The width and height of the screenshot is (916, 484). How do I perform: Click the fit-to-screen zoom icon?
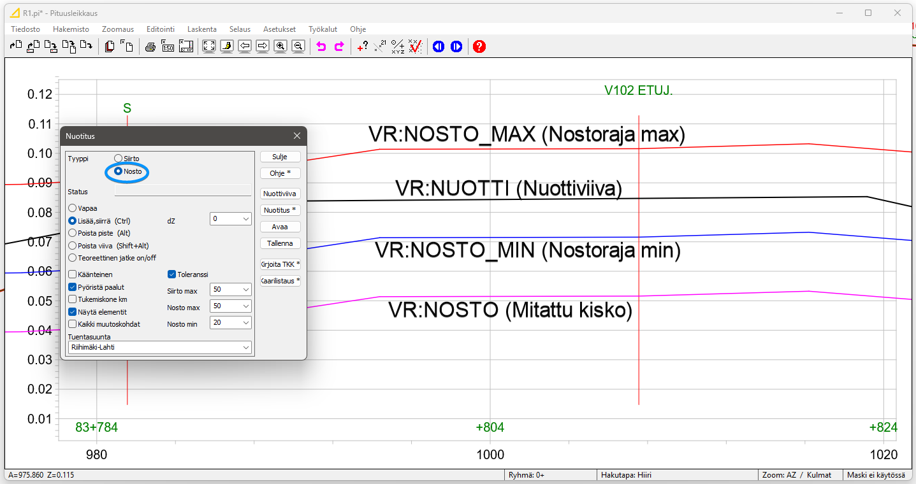coord(209,46)
